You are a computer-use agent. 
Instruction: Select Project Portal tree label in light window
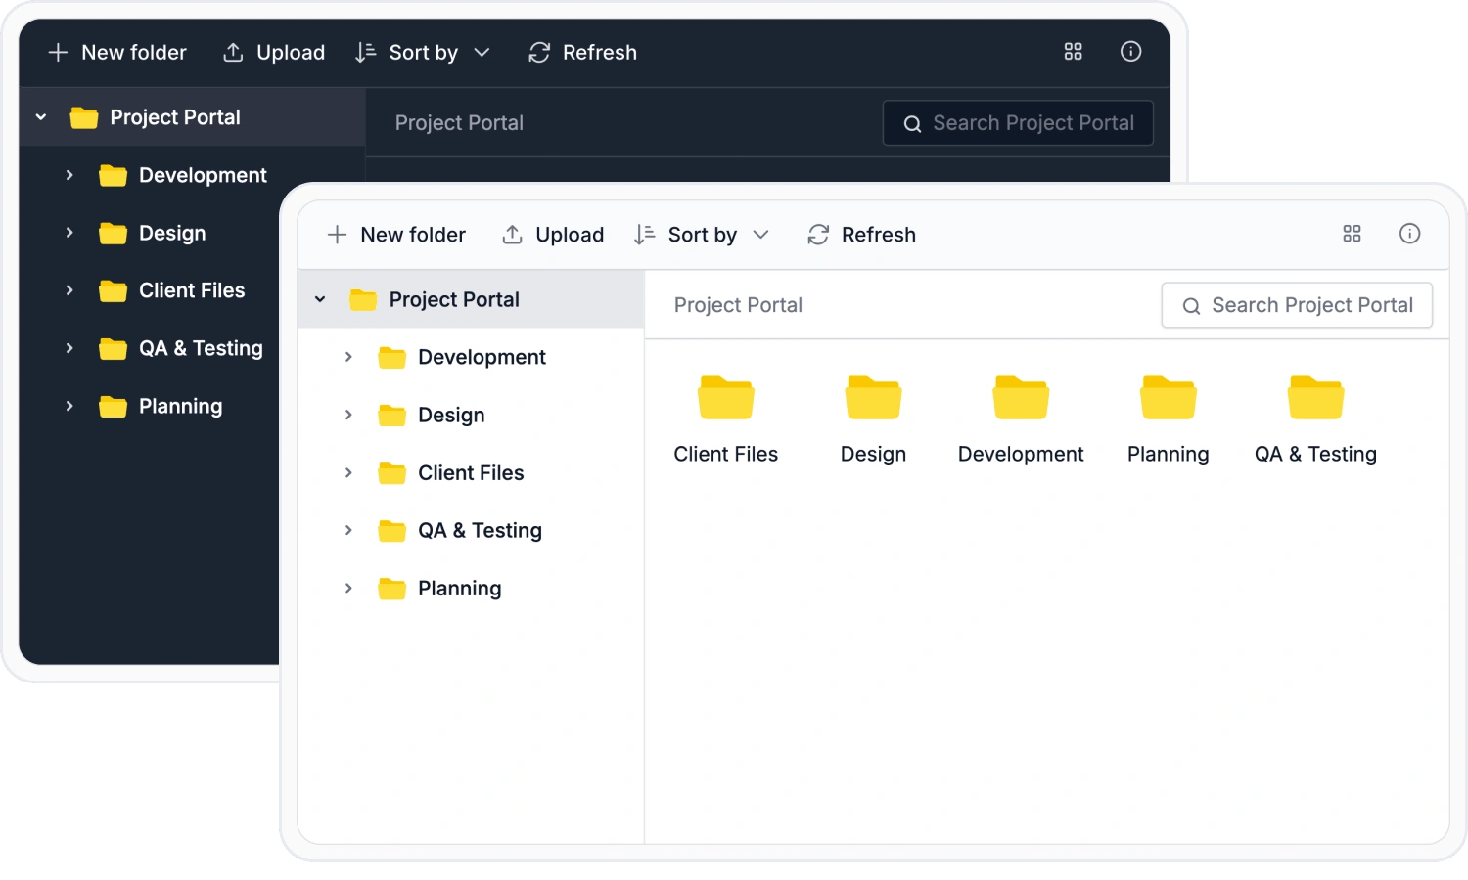click(x=454, y=299)
